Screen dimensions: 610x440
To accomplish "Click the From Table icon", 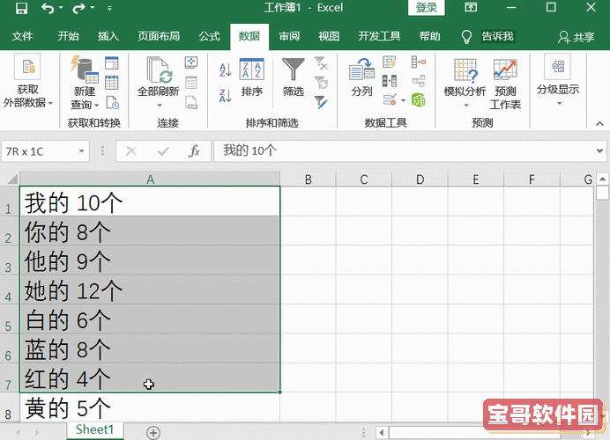I will click(112, 83).
